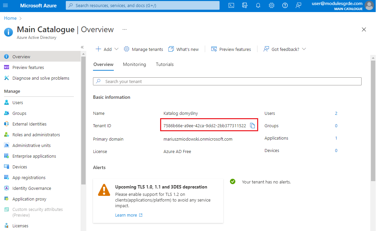376x231 pixels.
Task: Open Licenses in the sidebar
Action: [40, 226]
